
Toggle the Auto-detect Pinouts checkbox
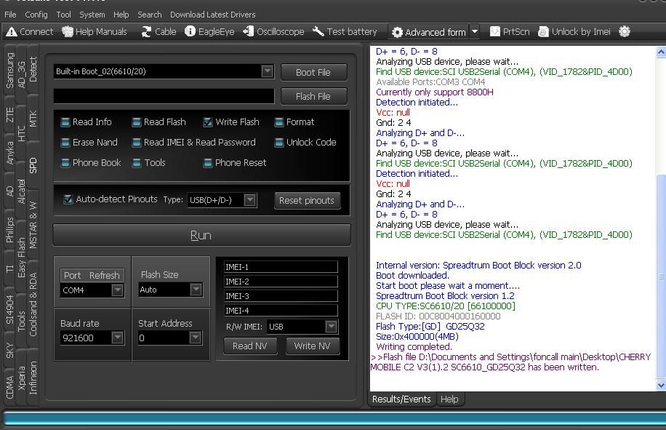tap(68, 199)
